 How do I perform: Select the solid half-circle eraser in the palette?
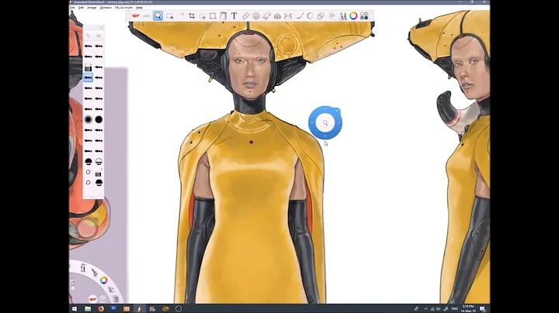point(88,161)
